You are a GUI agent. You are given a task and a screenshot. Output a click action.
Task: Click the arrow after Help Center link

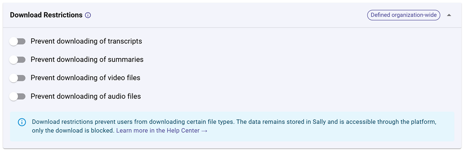205,131
